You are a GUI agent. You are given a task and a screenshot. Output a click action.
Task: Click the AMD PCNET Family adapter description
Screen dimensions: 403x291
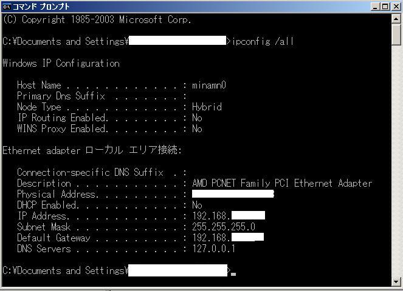point(282,183)
